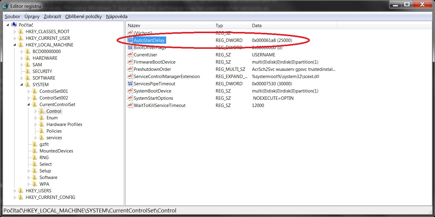Click the ServicesPipeTimeout value name
Viewport: 435px width, 217px height.
point(155,83)
